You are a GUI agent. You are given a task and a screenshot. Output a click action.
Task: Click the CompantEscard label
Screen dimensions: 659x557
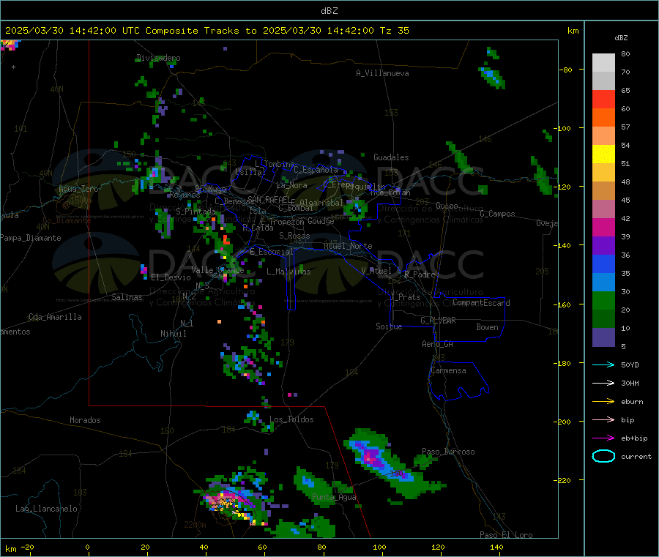coord(481,303)
